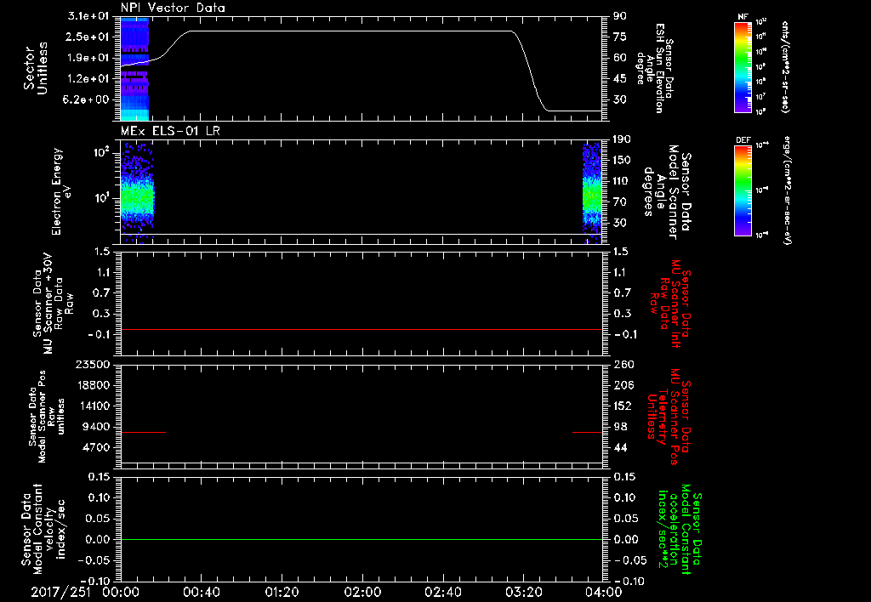Image resolution: width=871 pixels, height=602 pixels.
Task: Click the 152 telemetry tick label
Action: click(623, 406)
